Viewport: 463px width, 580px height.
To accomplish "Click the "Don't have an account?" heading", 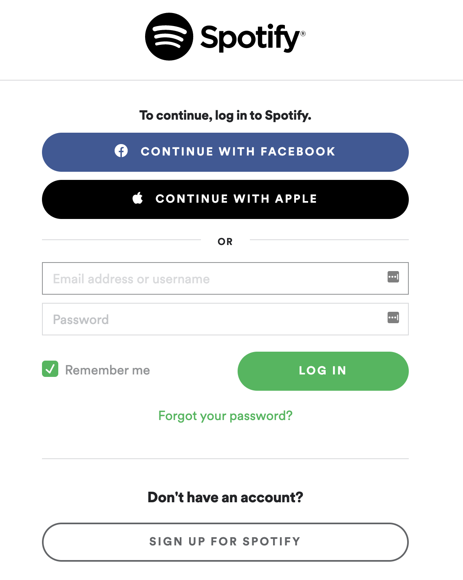I will (225, 497).
